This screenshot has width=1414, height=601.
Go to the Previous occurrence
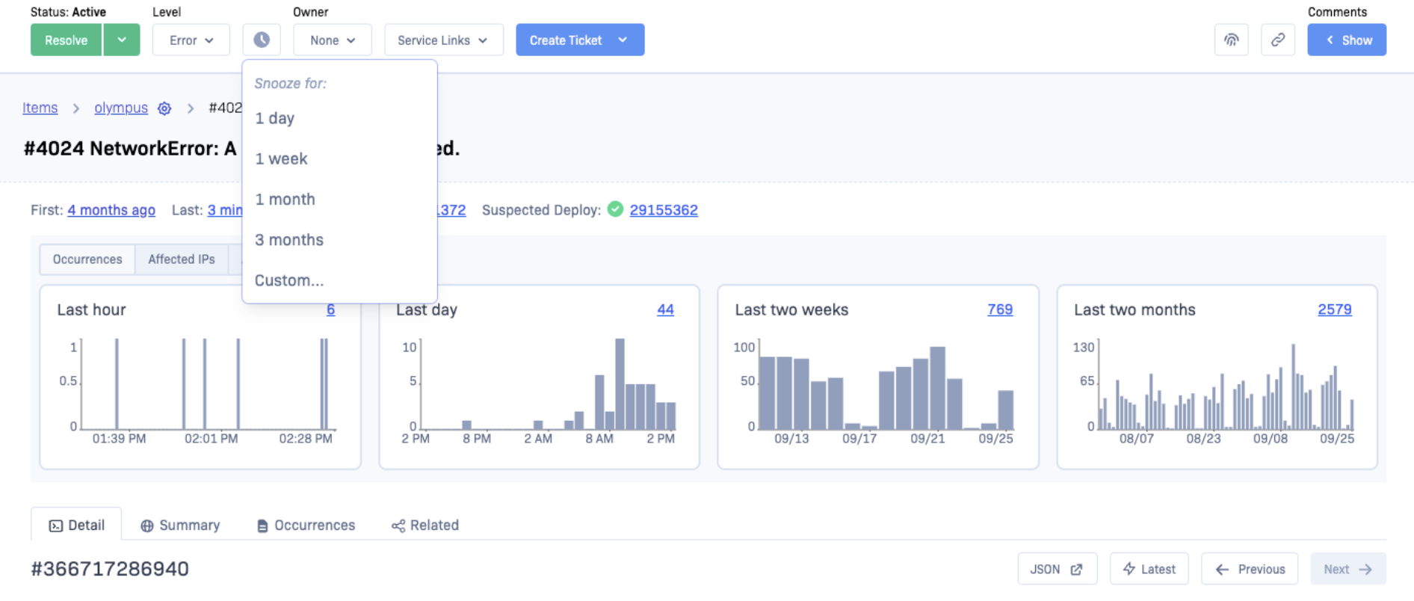click(1249, 569)
